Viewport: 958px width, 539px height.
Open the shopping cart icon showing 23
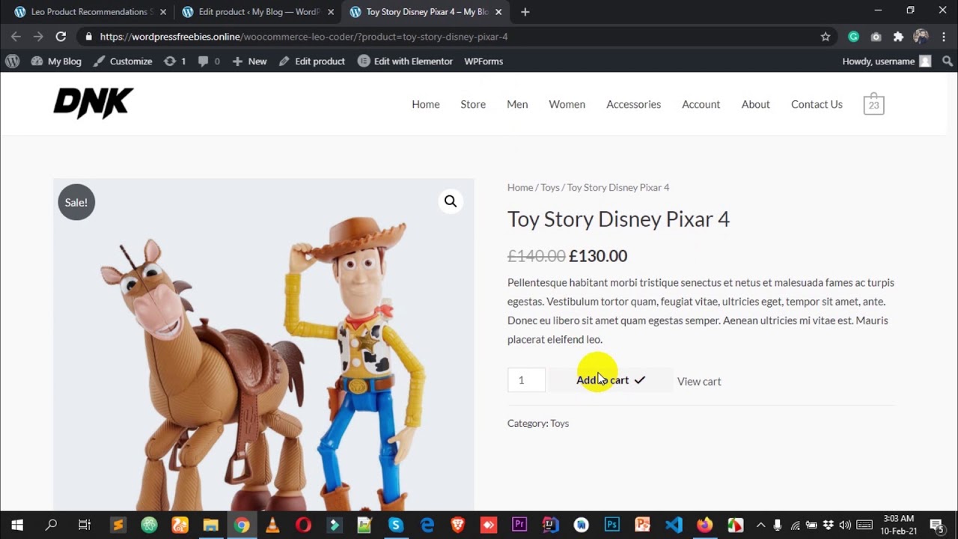click(873, 104)
